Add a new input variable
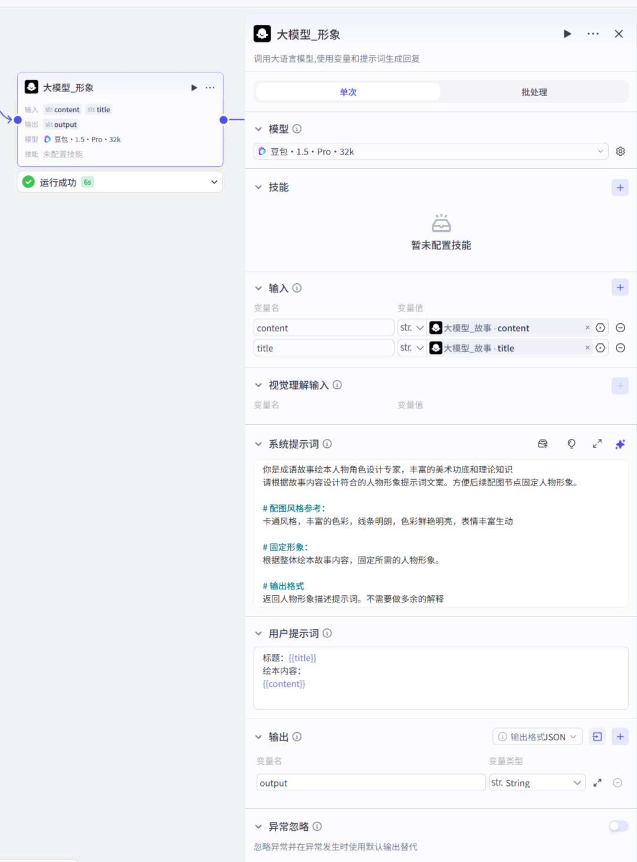637x862 pixels. point(620,287)
